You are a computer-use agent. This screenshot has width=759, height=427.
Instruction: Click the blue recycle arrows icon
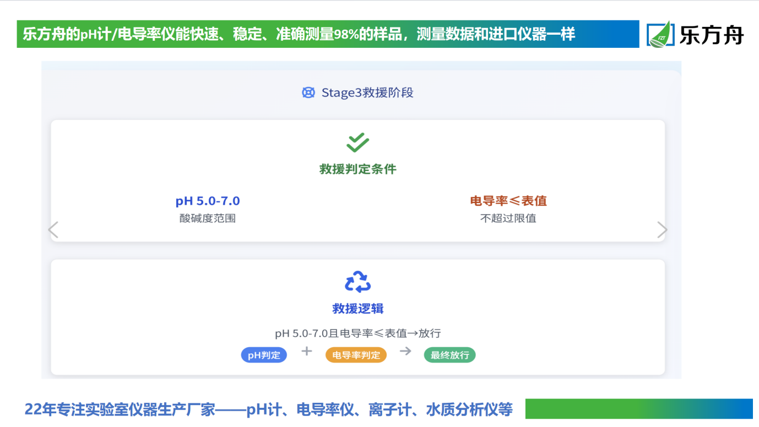click(357, 282)
